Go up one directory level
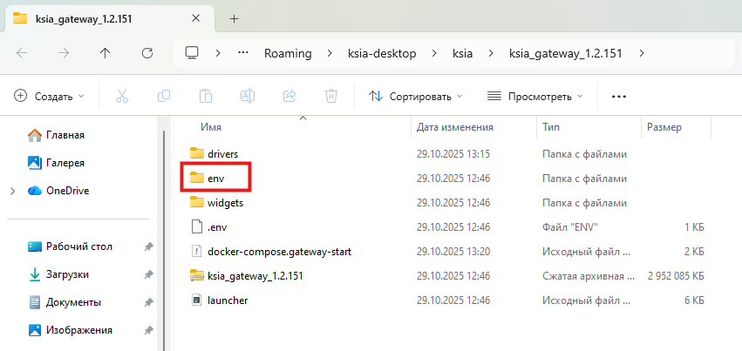Viewport: 742px width, 351px height. [105, 53]
